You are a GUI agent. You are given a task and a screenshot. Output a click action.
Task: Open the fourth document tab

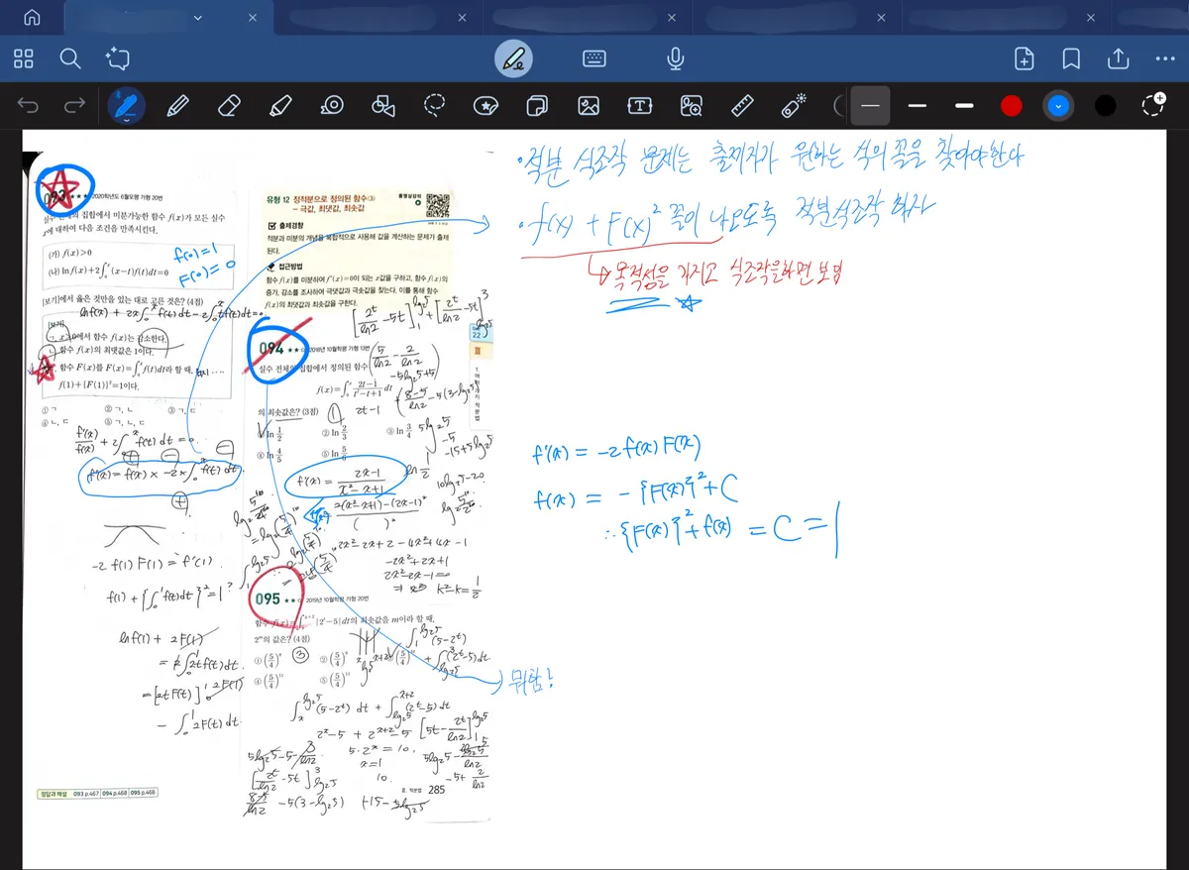798,18
